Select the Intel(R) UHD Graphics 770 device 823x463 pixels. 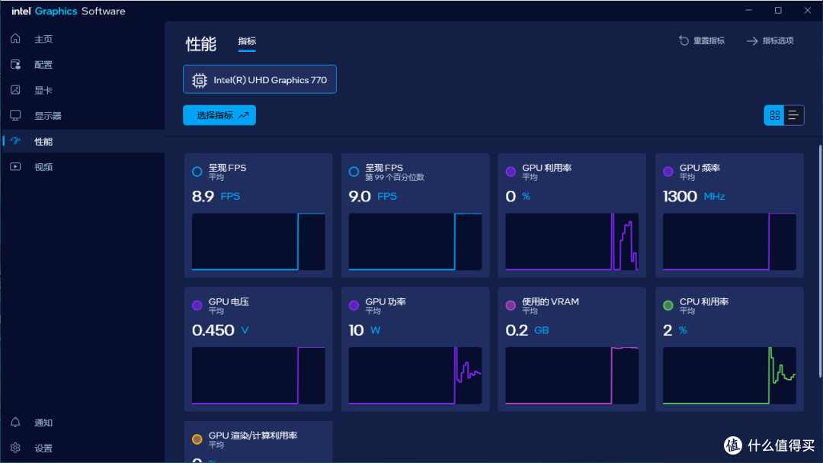click(260, 79)
